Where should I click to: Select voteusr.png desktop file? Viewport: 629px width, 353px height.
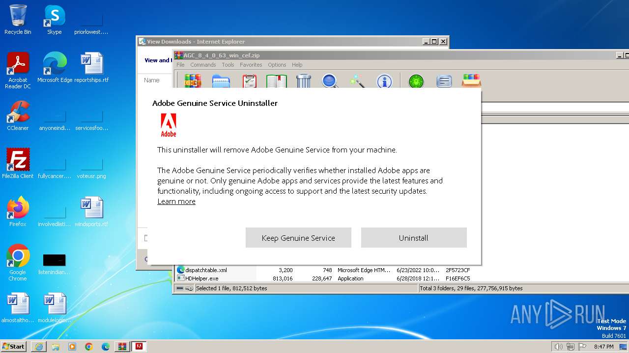coord(91,167)
